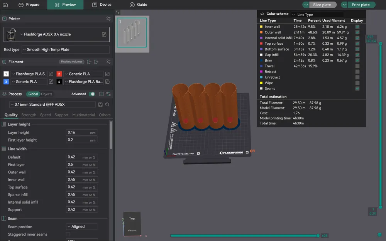Edit filament 4 Flashforge PLA Basic preset

click(x=107, y=82)
